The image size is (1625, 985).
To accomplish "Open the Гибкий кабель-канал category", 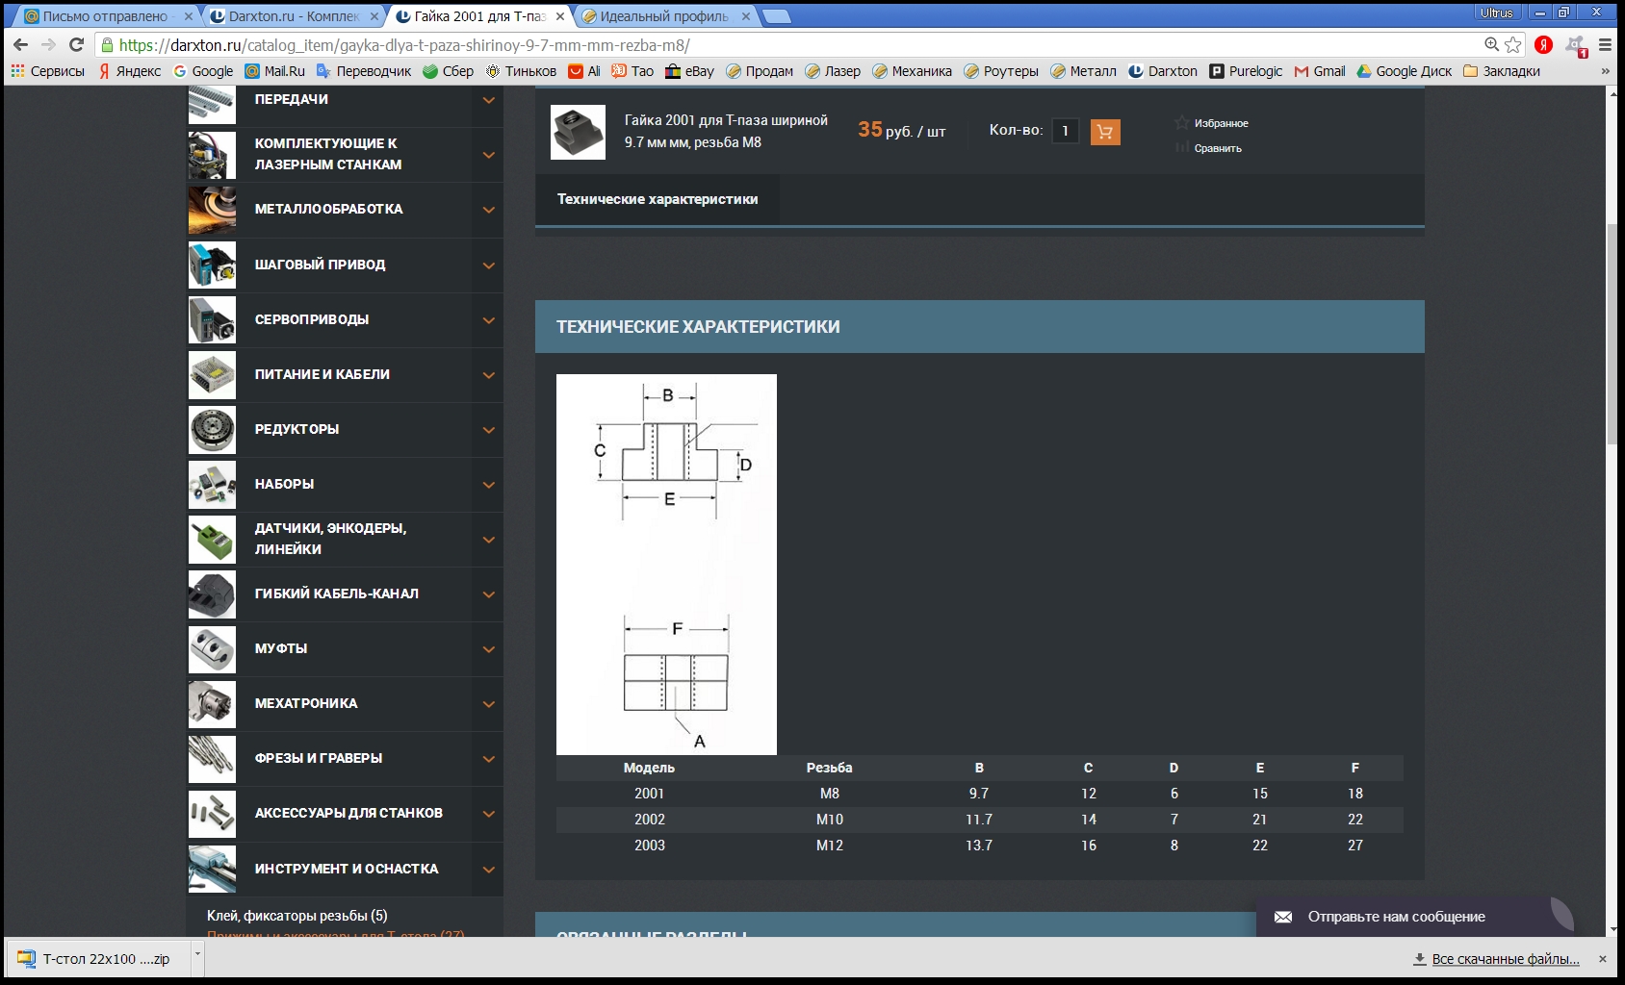I will (x=337, y=594).
